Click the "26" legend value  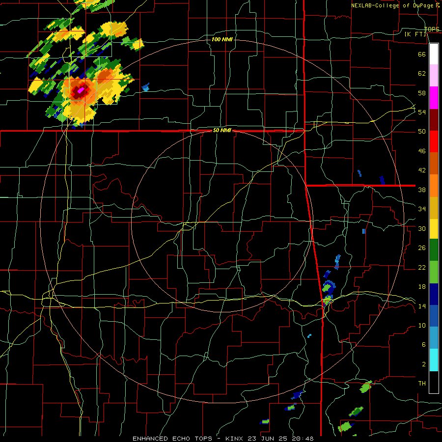[x=422, y=248]
